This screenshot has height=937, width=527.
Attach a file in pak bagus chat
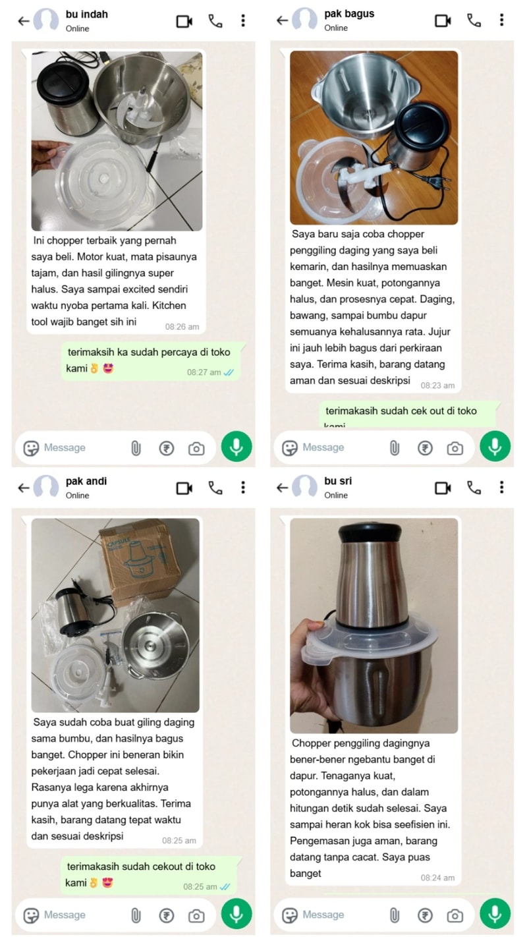coord(394,448)
